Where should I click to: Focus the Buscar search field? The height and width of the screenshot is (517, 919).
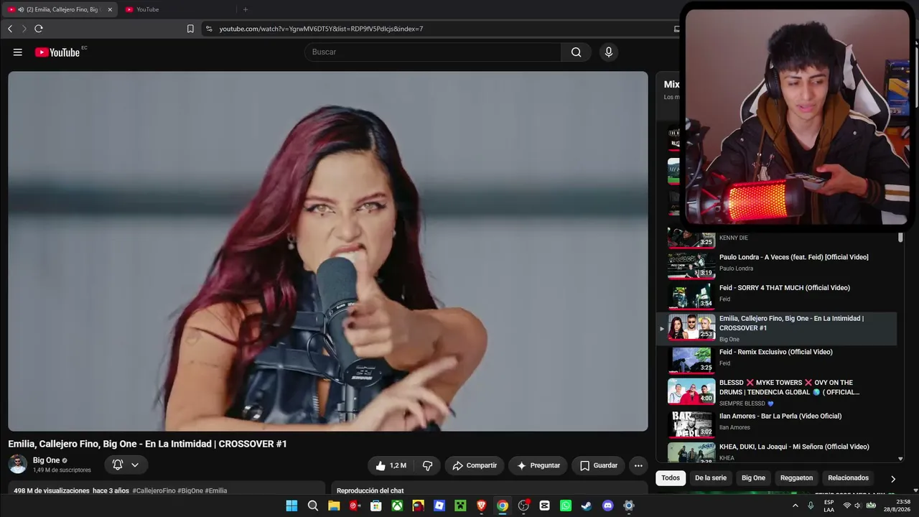pos(433,52)
